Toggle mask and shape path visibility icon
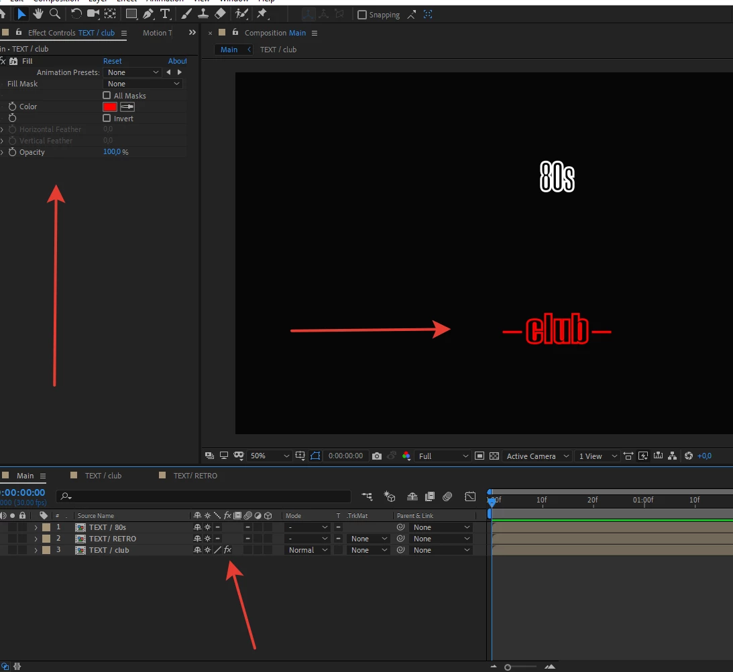Image resolution: width=733 pixels, height=672 pixels. [x=316, y=456]
